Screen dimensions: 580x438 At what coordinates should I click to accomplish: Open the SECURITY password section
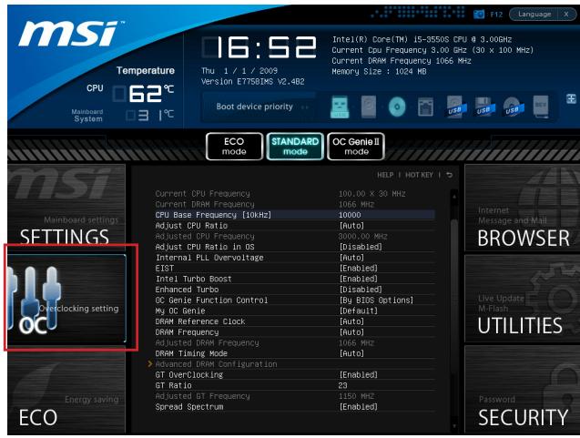[x=523, y=389]
